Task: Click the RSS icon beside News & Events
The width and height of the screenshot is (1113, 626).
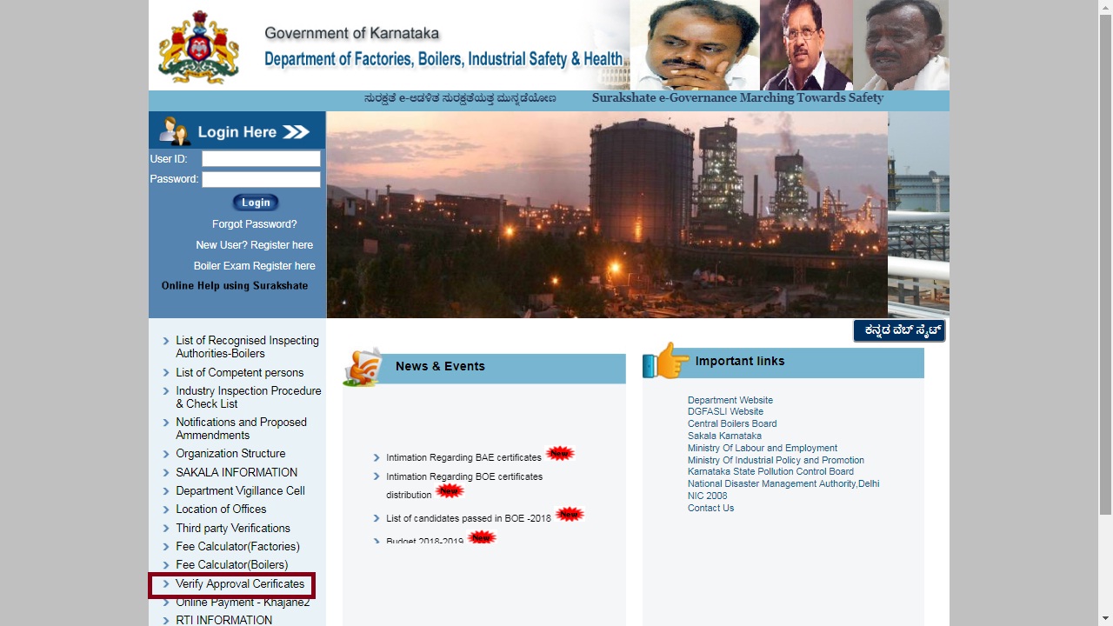Action: tap(365, 363)
